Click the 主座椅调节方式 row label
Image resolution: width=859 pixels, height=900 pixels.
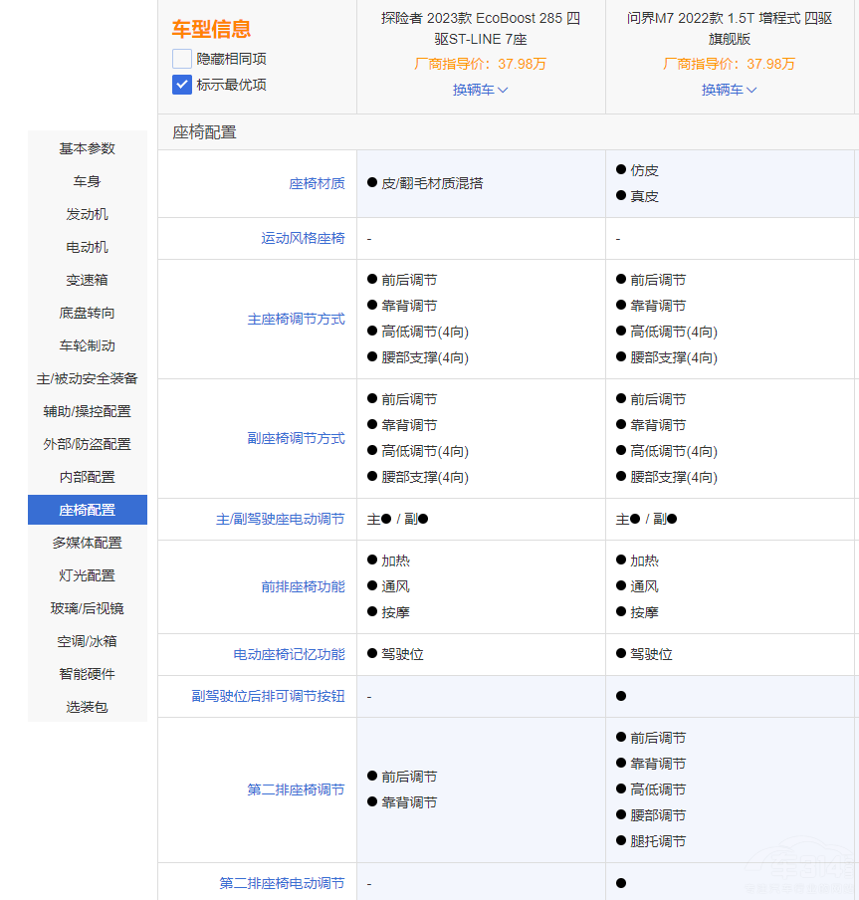[x=296, y=320]
